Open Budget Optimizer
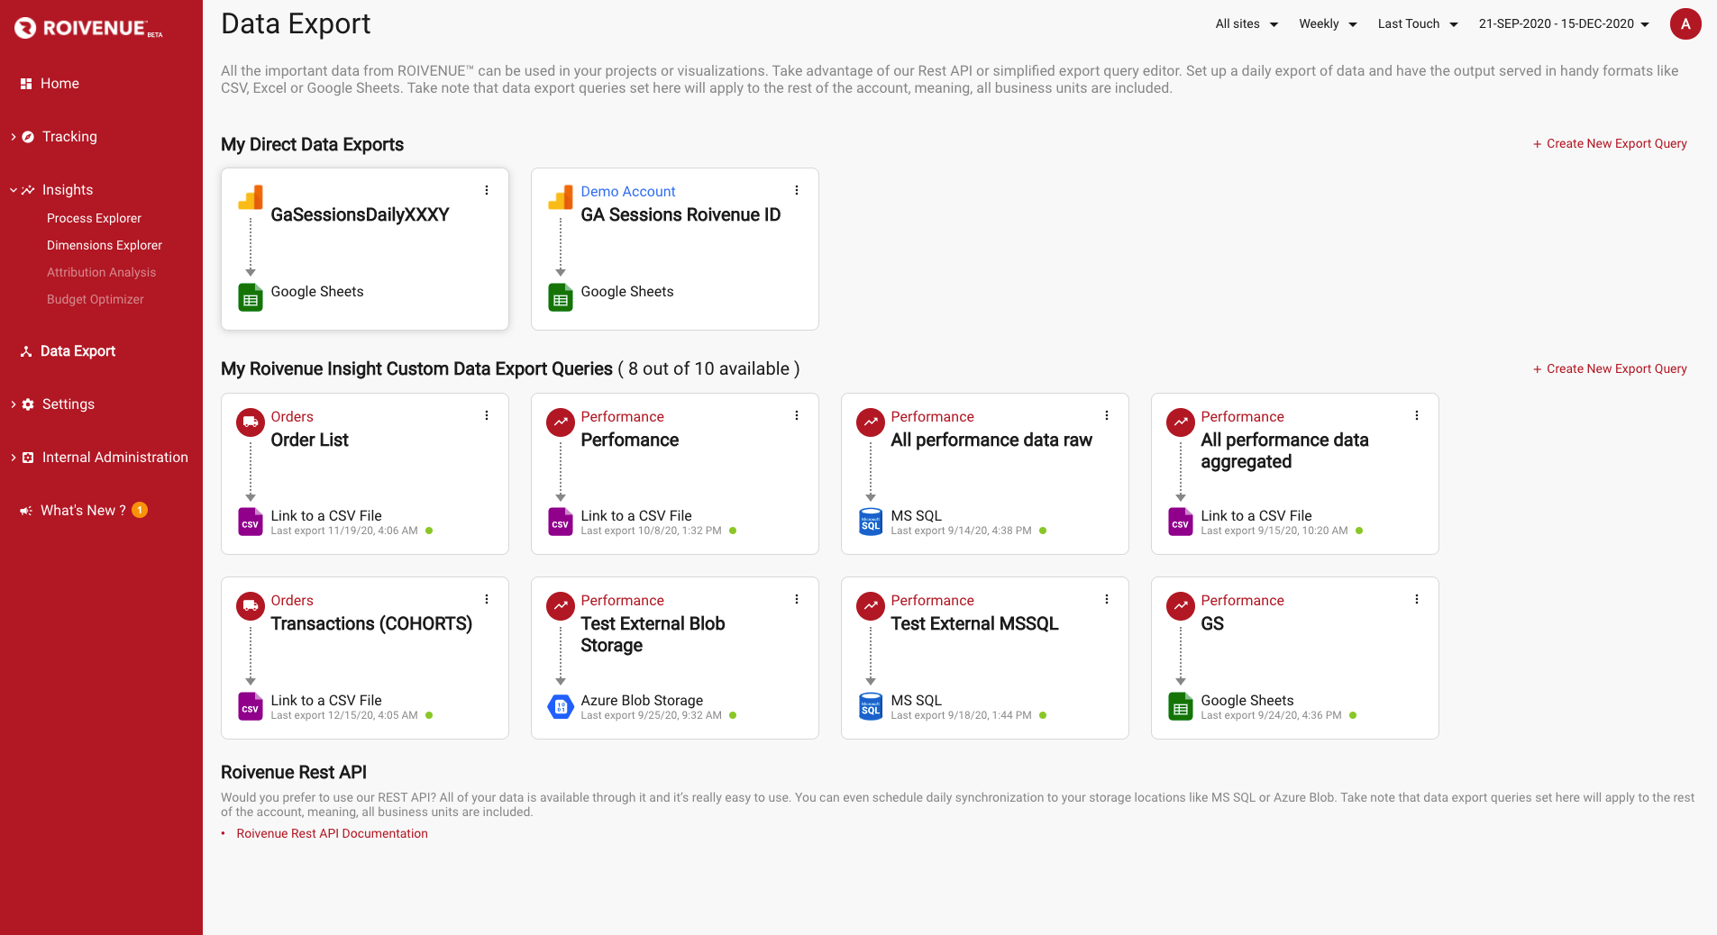This screenshot has height=935, width=1717. 96,300
